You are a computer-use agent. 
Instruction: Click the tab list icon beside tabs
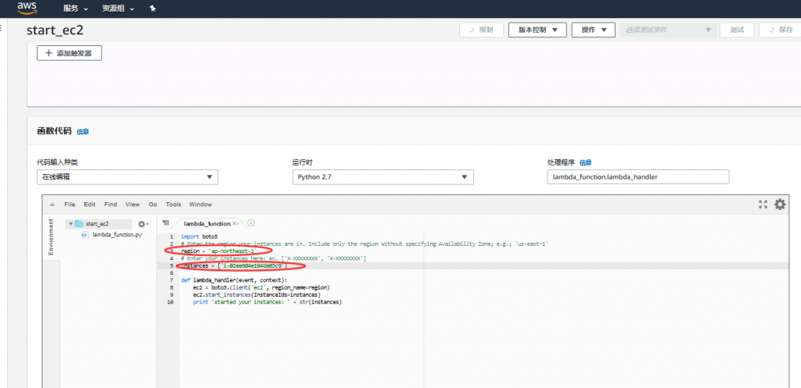[165, 223]
